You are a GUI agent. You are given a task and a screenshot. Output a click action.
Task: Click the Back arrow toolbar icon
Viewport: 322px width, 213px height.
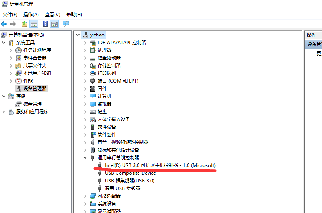pyautogui.click(x=4, y=24)
